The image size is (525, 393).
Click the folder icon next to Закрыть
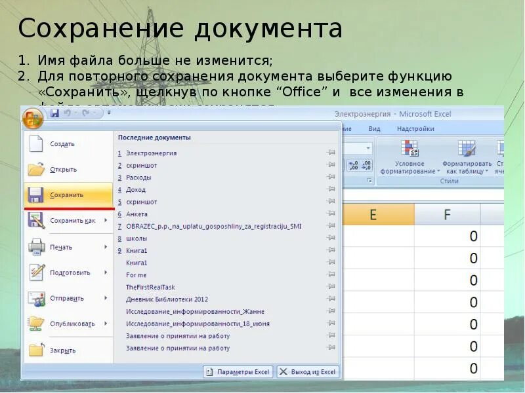37,350
